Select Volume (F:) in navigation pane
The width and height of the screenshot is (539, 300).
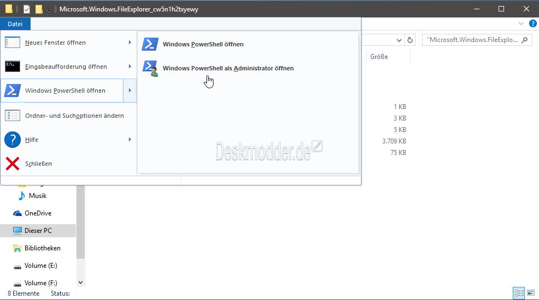(x=40, y=283)
